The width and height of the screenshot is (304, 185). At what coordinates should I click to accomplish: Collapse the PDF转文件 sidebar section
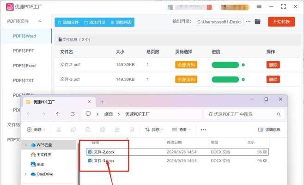(40, 21)
